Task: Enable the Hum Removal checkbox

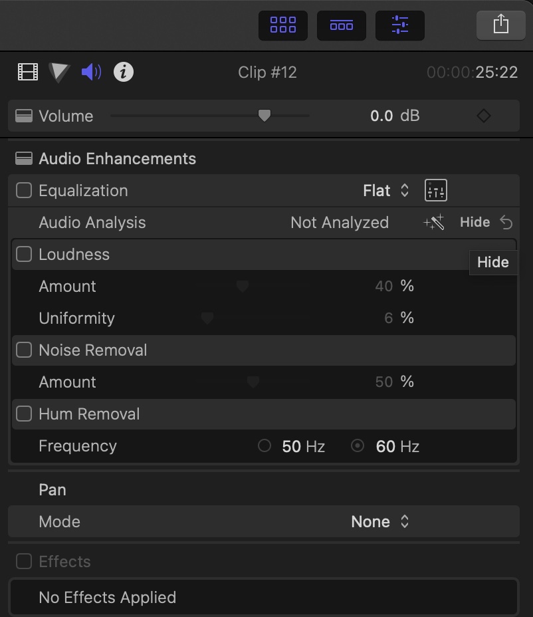Action: [x=24, y=414]
